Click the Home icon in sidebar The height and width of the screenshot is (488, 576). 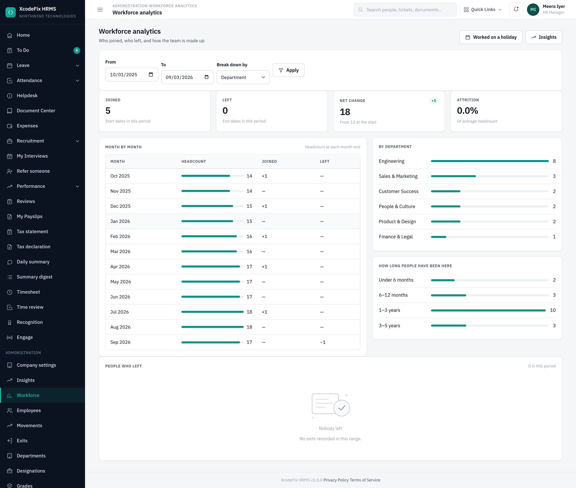(x=10, y=35)
